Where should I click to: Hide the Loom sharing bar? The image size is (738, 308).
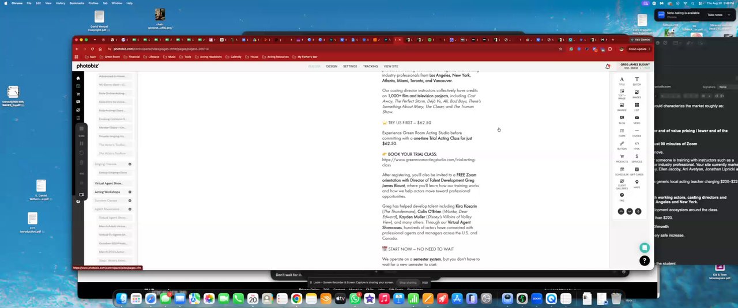(425, 283)
